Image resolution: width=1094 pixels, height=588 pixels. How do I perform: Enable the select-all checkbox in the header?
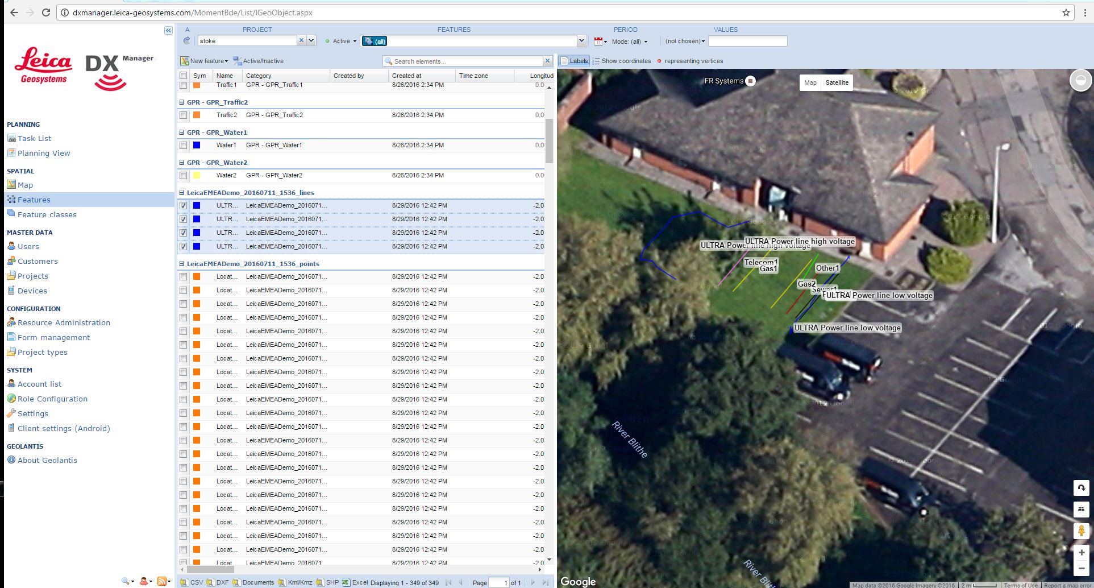pyautogui.click(x=183, y=75)
